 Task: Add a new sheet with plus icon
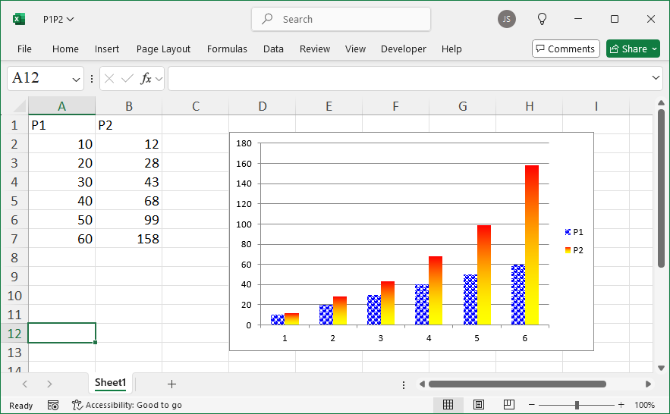(x=171, y=384)
